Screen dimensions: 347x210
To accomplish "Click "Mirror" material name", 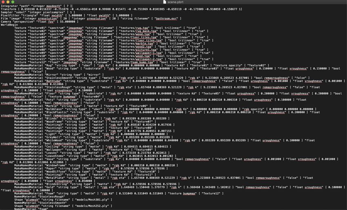I will coord(51,75).
